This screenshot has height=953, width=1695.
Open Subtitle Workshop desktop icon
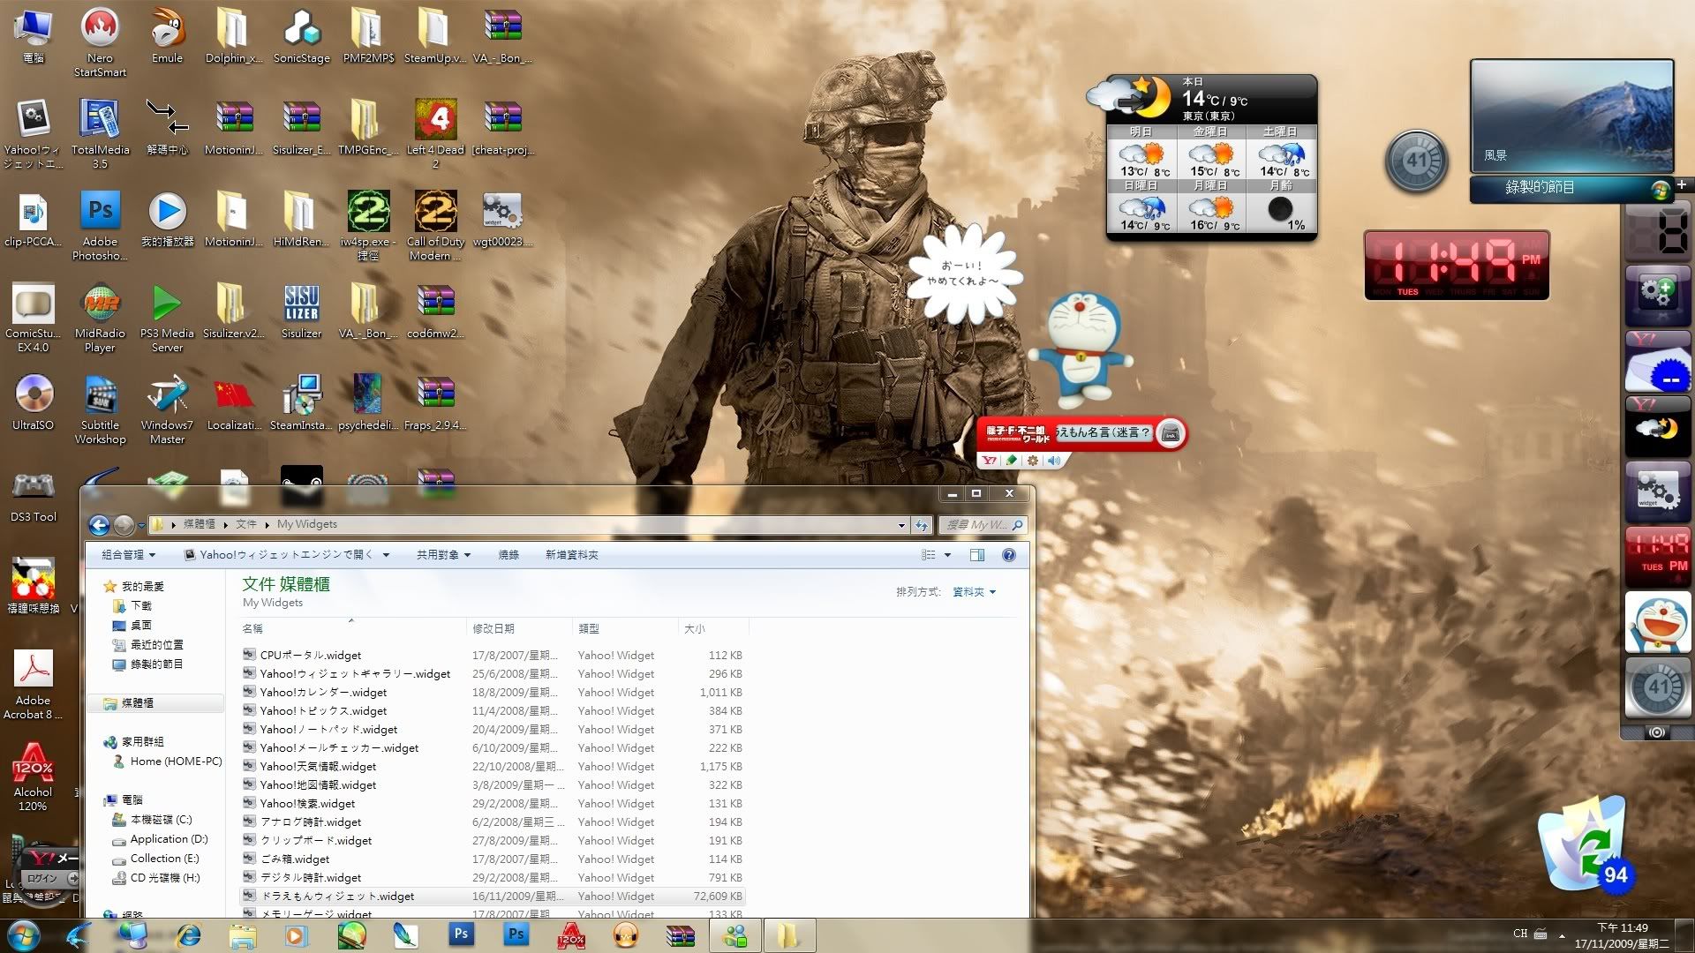click(x=100, y=409)
